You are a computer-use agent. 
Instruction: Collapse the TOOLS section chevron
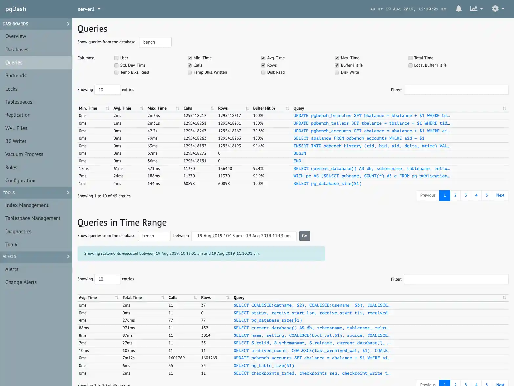[68, 193]
